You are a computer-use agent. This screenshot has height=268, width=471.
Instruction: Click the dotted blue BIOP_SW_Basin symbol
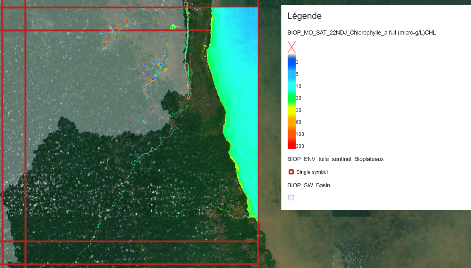pyautogui.click(x=291, y=198)
